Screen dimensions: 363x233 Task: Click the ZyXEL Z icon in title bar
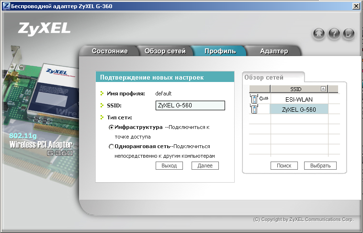coord(6,6)
